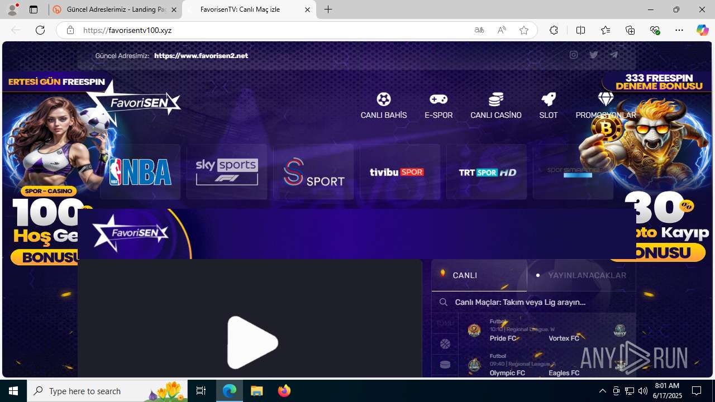Click the search magnifier icon in match list

444,302
